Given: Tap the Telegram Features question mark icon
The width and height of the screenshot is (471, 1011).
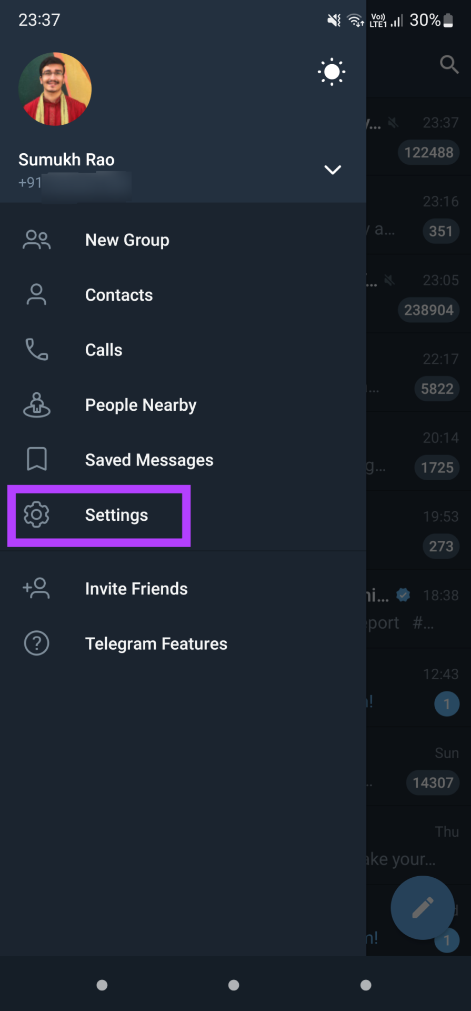Looking at the screenshot, I should (x=36, y=643).
